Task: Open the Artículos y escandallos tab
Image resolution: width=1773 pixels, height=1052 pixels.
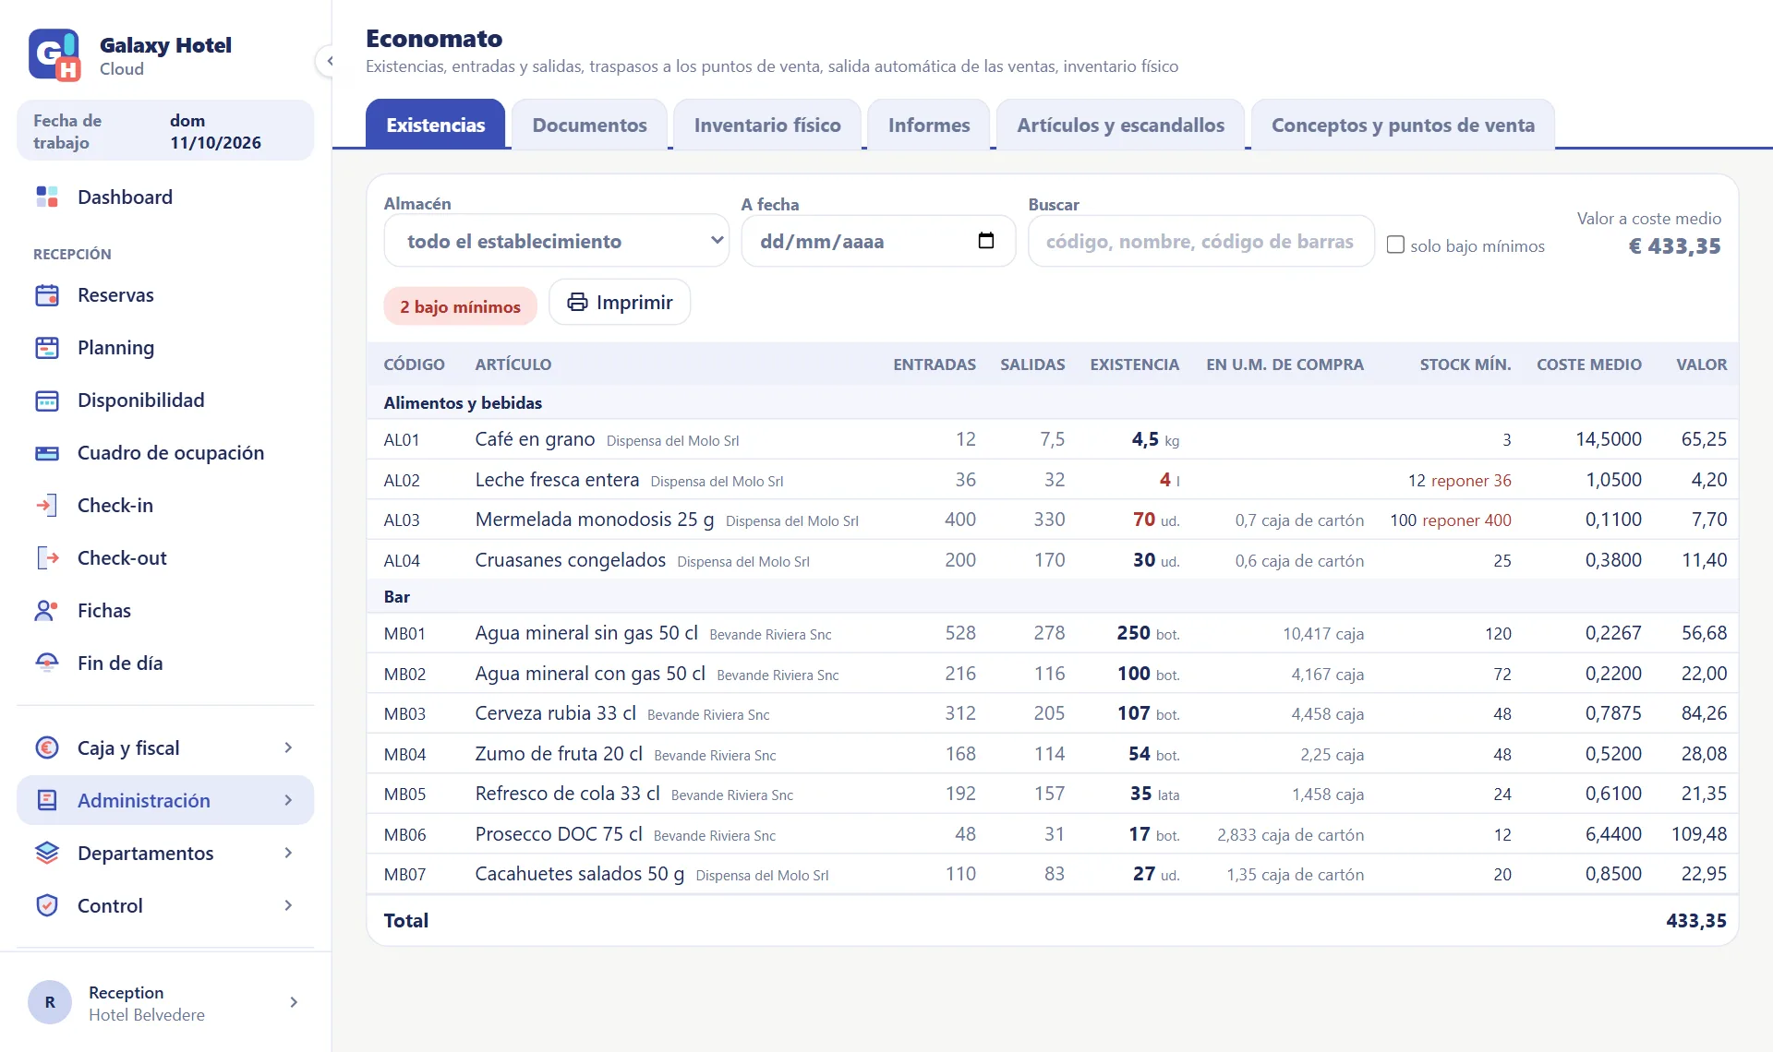Action: coord(1120,125)
